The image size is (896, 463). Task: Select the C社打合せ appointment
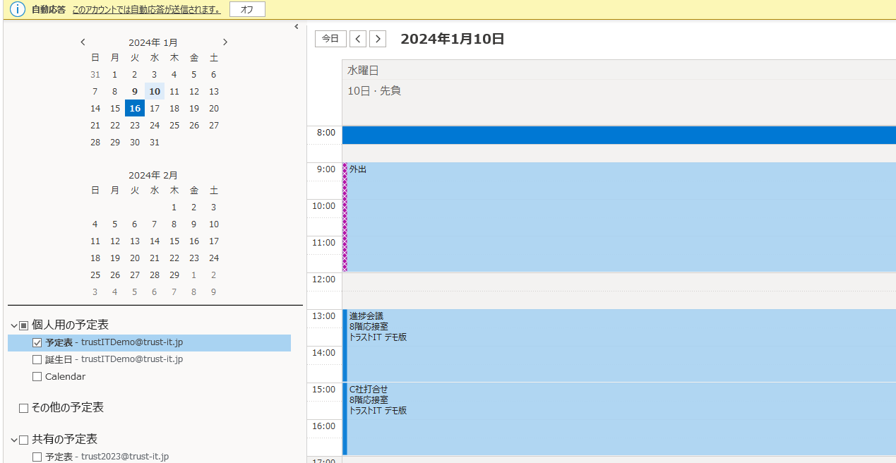[565, 420]
